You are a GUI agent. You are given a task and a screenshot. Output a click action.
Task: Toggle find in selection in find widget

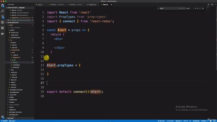[x=200, y=8]
